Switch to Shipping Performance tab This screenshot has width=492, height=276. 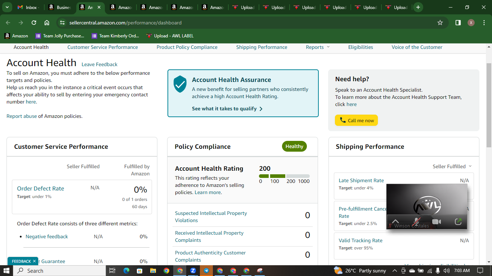point(262,47)
